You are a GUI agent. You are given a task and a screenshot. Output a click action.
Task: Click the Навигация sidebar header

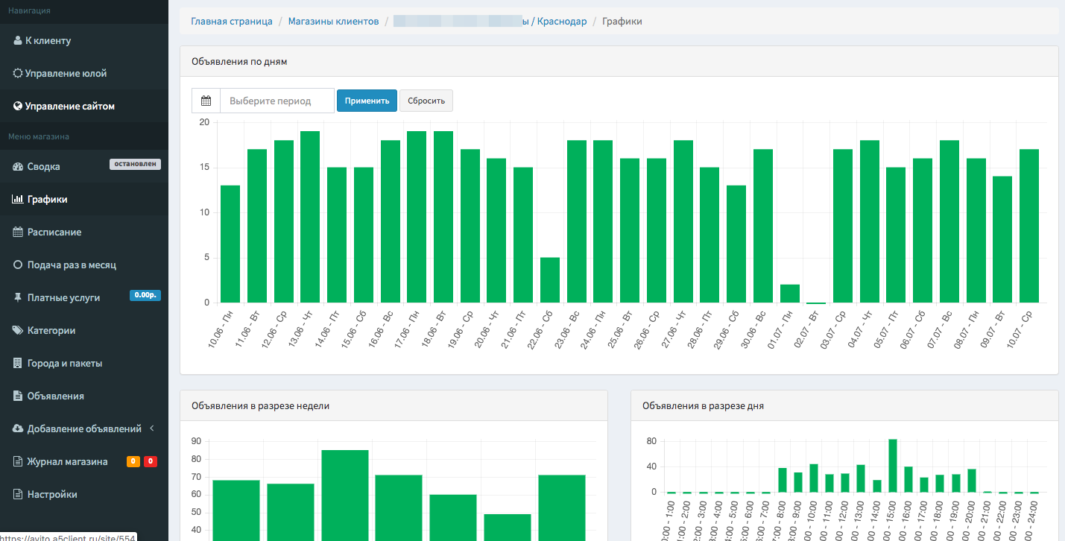29,10
